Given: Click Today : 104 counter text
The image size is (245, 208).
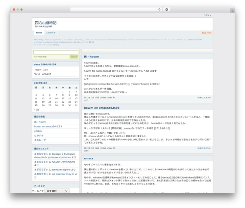Looking at the screenshot, I should click(41, 70).
